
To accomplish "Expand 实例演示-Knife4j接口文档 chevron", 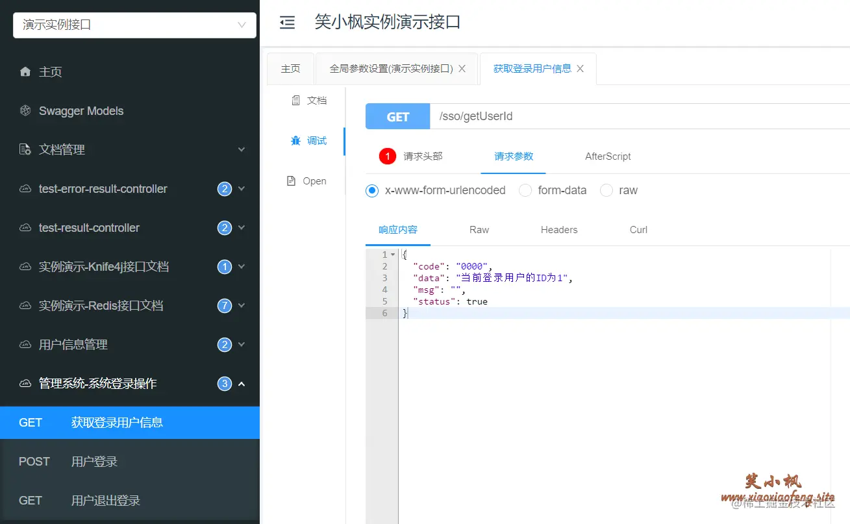I will [x=242, y=267].
